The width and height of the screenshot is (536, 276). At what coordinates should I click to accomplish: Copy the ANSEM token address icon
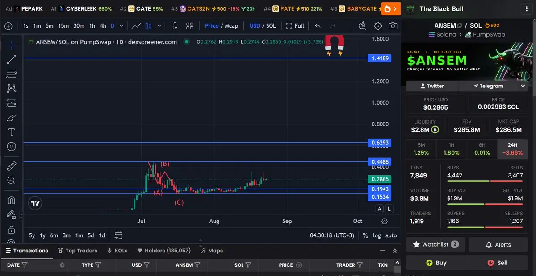click(x=460, y=26)
